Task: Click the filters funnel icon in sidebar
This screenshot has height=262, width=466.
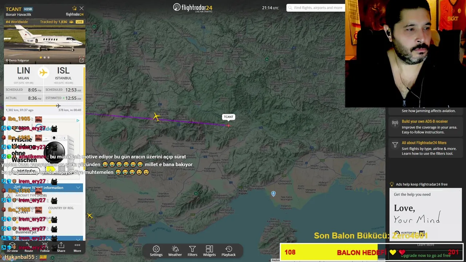Action: click(395, 145)
